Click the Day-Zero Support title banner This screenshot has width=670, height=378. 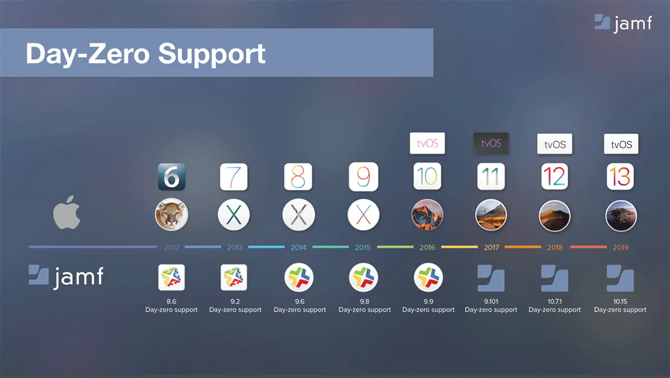click(217, 52)
